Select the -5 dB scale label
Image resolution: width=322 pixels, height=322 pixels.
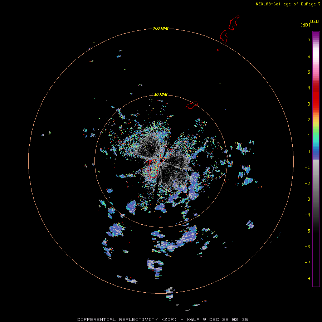[x=307, y=231]
